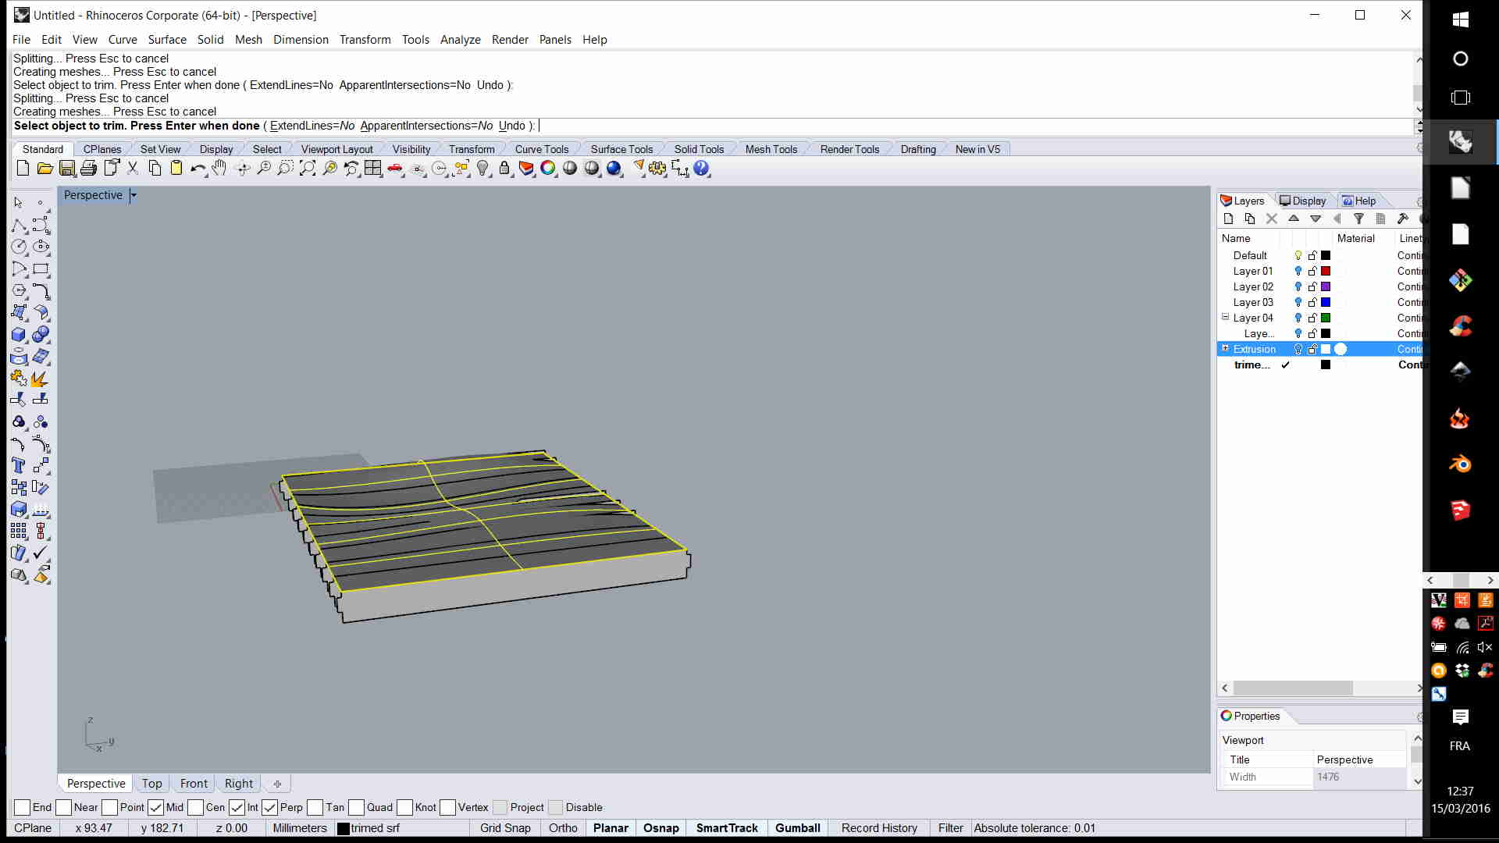Click the Save file toolbar icon
Screen dimensions: 1499x843
(67, 169)
